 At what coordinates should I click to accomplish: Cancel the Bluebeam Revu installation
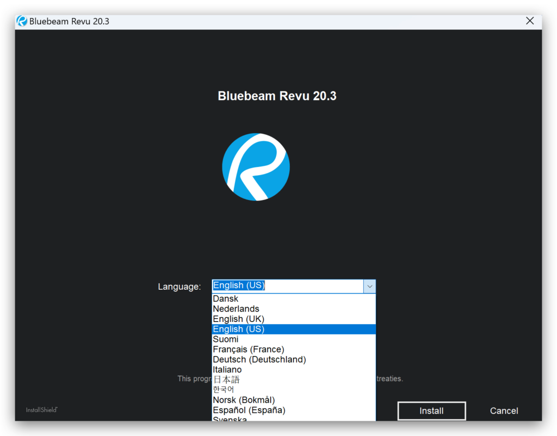point(504,411)
